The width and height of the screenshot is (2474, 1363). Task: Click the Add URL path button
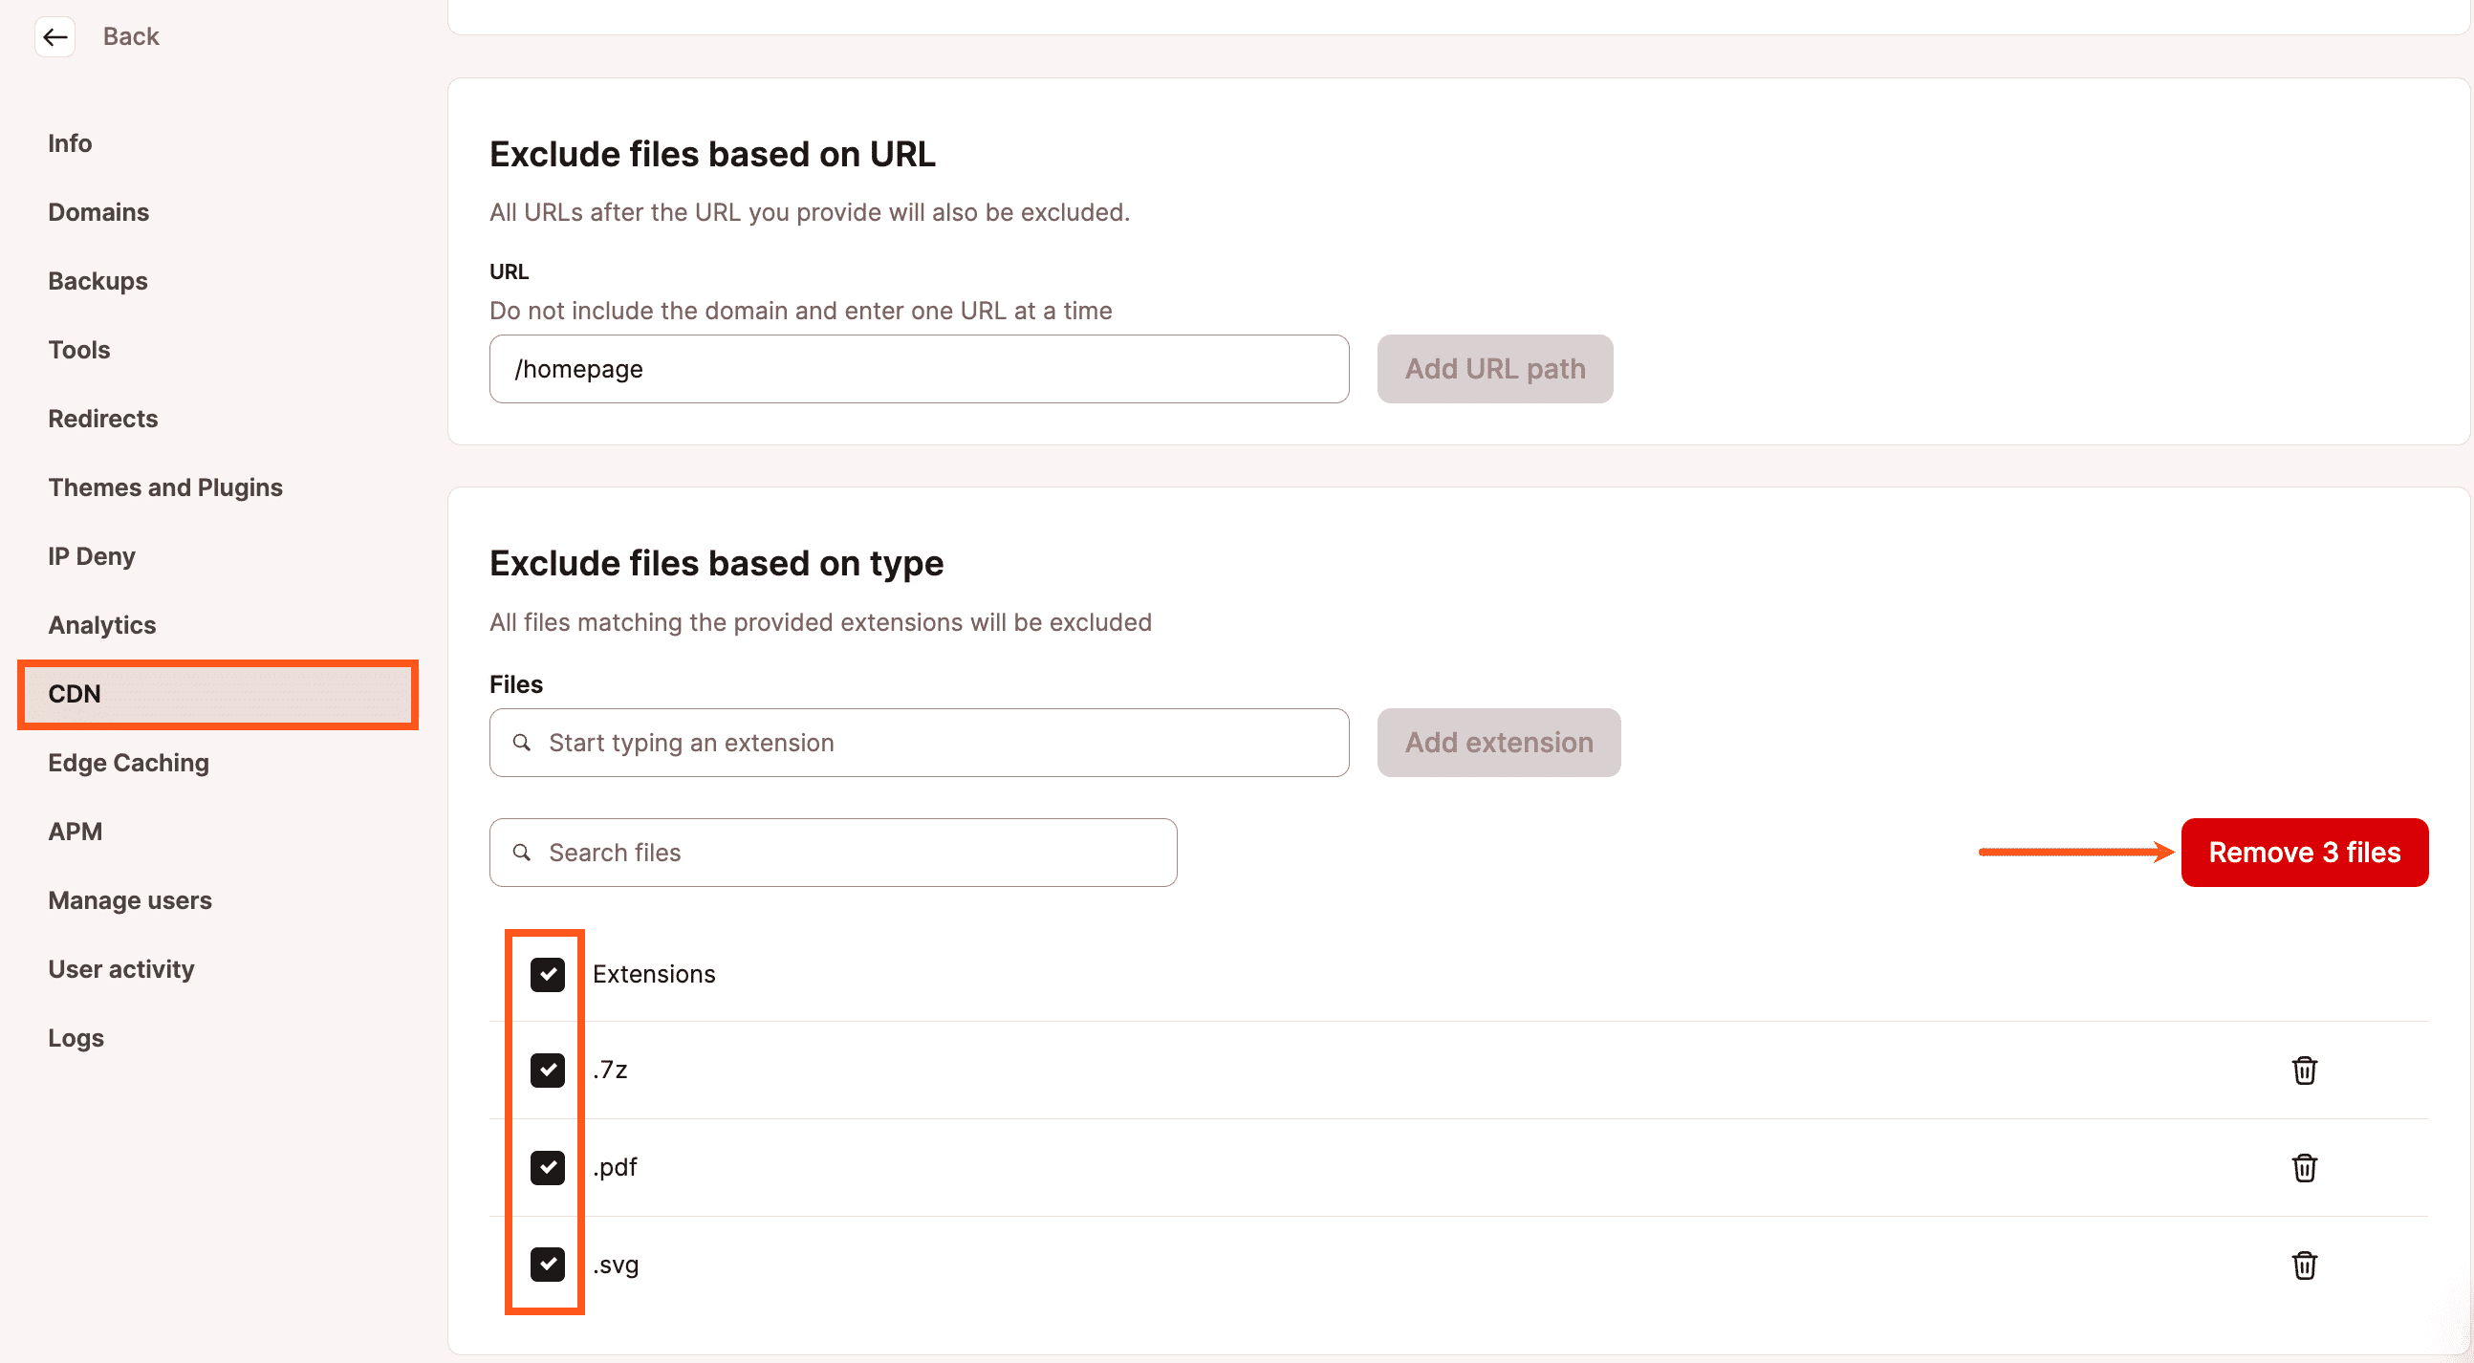click(x=1494, y=368)
